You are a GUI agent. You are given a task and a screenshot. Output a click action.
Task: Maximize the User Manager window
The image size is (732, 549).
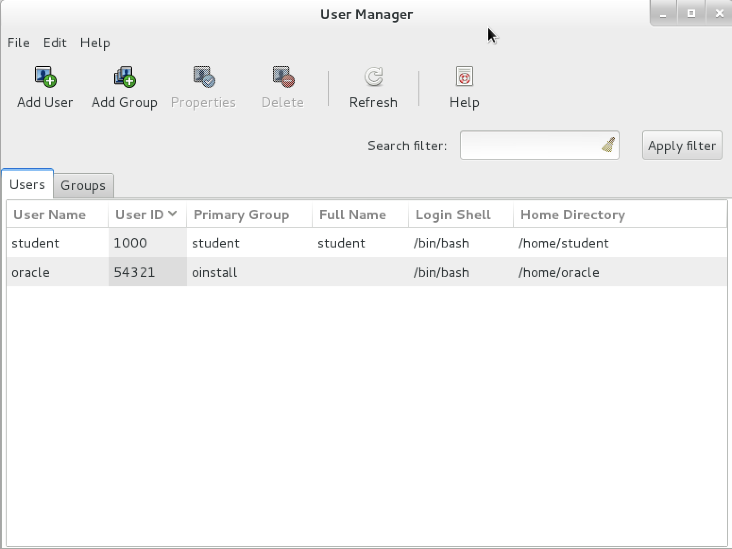tap(691, 14)
